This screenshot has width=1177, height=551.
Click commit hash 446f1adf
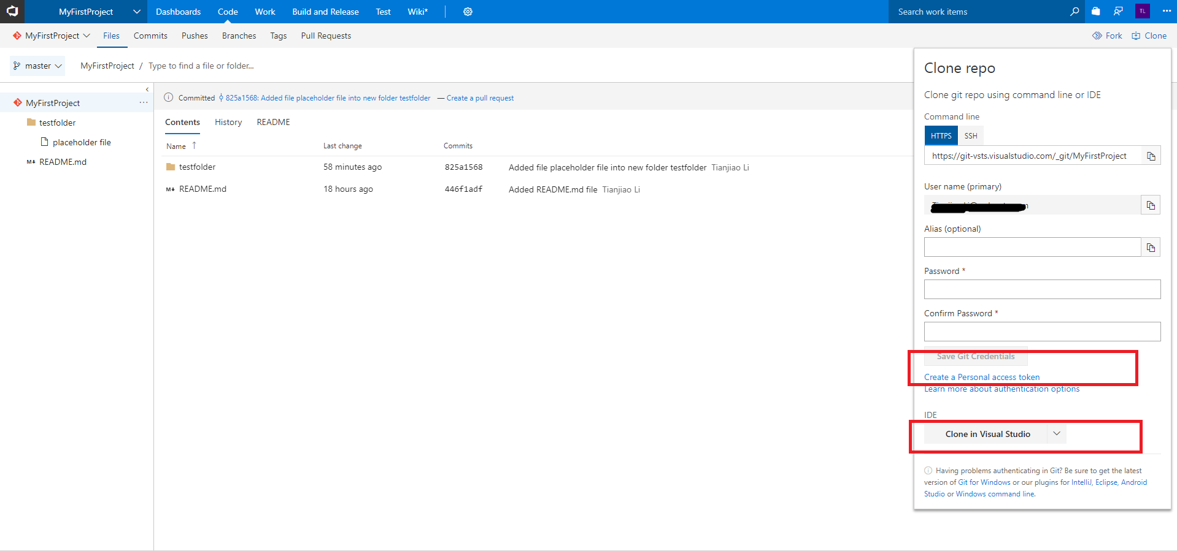(463, 189)
